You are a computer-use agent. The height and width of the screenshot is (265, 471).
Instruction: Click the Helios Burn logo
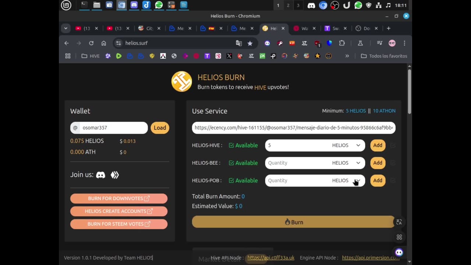[181, 81]
